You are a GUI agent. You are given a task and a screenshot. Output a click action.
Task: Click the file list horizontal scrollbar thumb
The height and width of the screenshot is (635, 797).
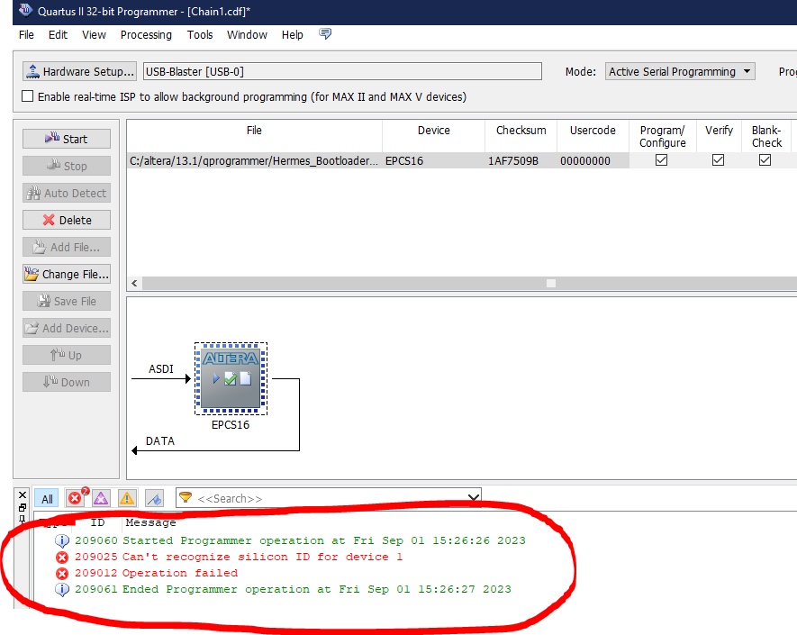pyautogui.click(x=551, y=283)
